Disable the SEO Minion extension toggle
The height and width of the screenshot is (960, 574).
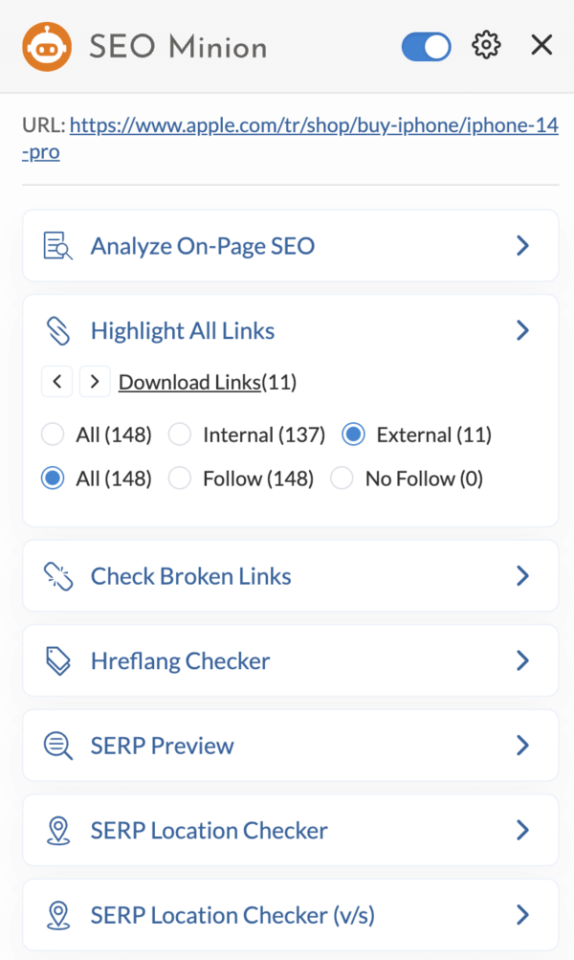(426, 46)
